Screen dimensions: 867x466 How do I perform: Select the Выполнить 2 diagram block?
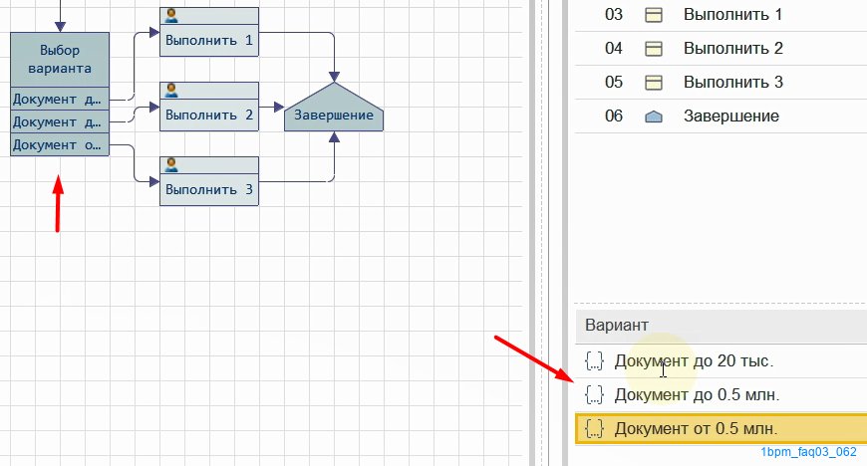(209, 116)
